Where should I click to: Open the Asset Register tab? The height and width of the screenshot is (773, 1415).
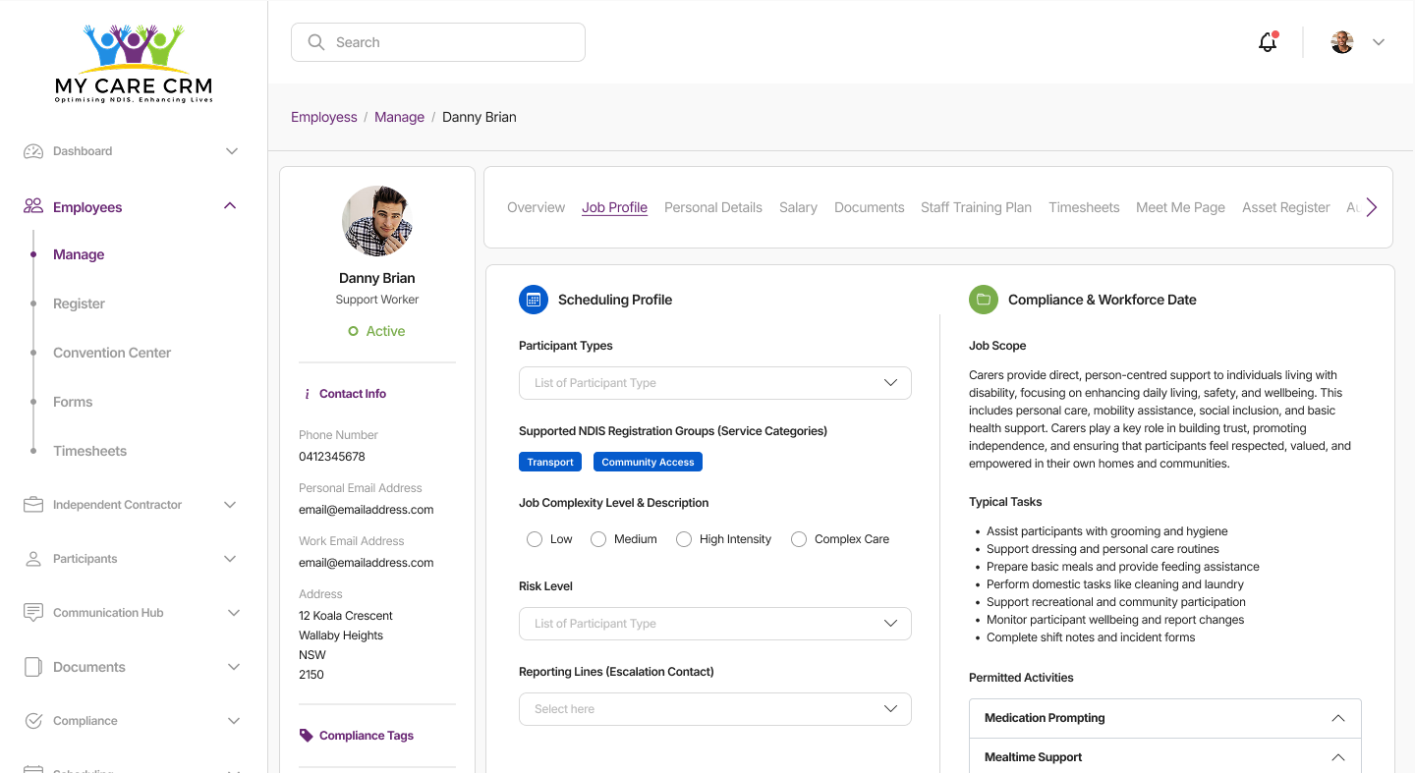click(1285, 207)
